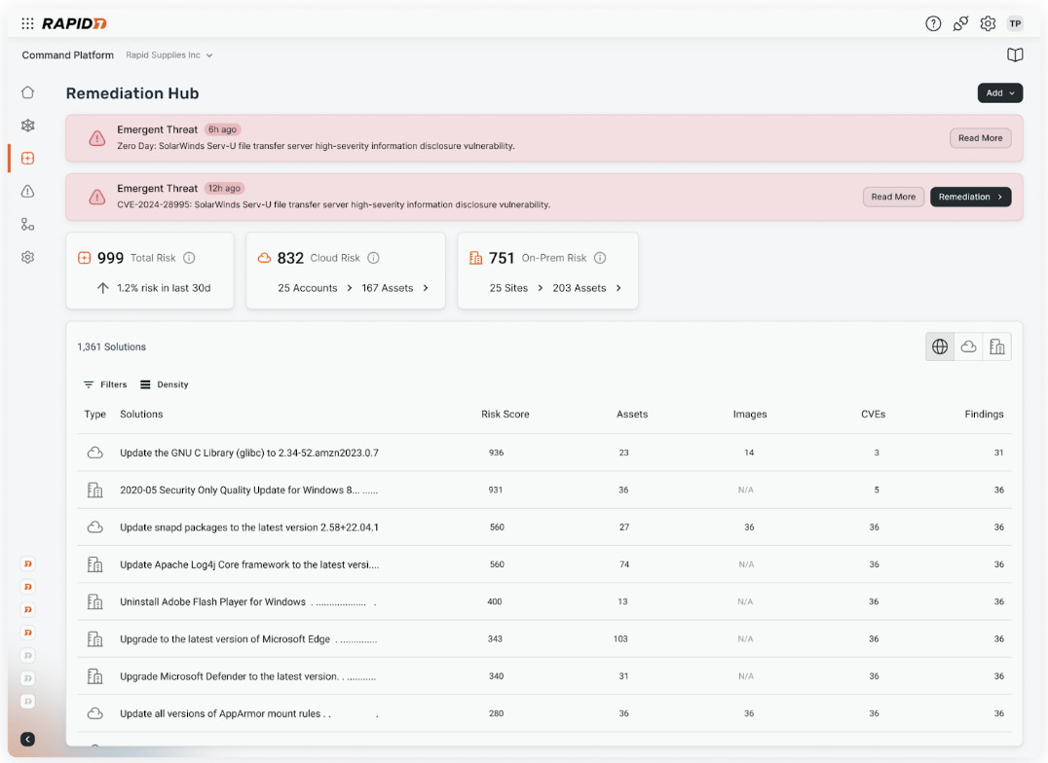This screenshot has width=1048, height=763.
Task: Open the Add dropdown button
Action: [x=999, y=93]
